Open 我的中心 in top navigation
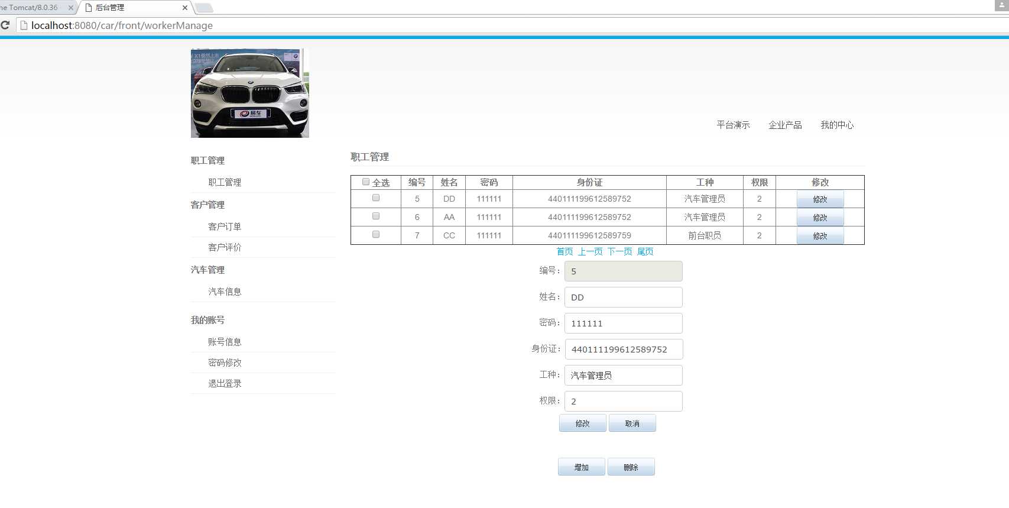 click(x=837, y=125)
